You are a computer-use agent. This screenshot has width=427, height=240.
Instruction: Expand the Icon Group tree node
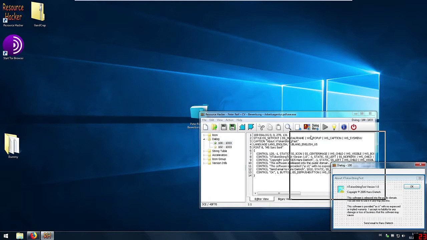[204, 159]
